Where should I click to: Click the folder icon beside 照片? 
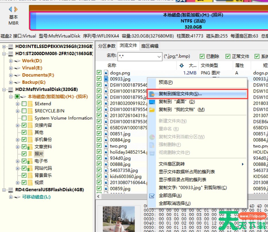[30, 154]
